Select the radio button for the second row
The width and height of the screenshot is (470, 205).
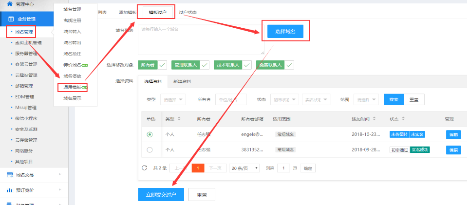pyautogui.click(x=150, y=150)
